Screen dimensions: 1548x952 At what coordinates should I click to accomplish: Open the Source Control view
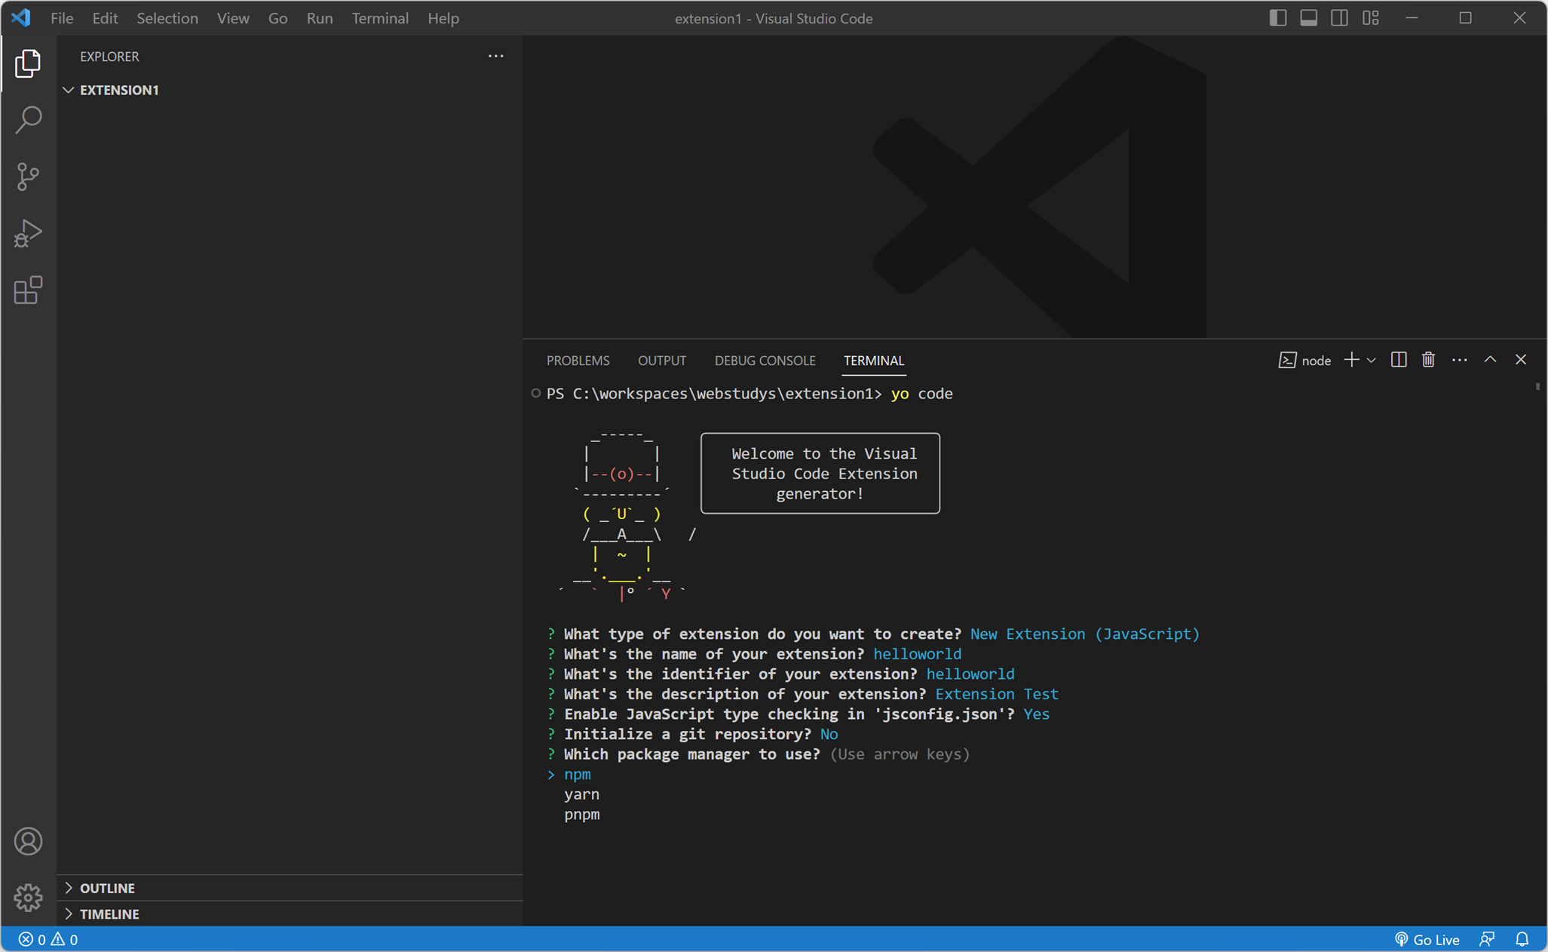point(28,177)
